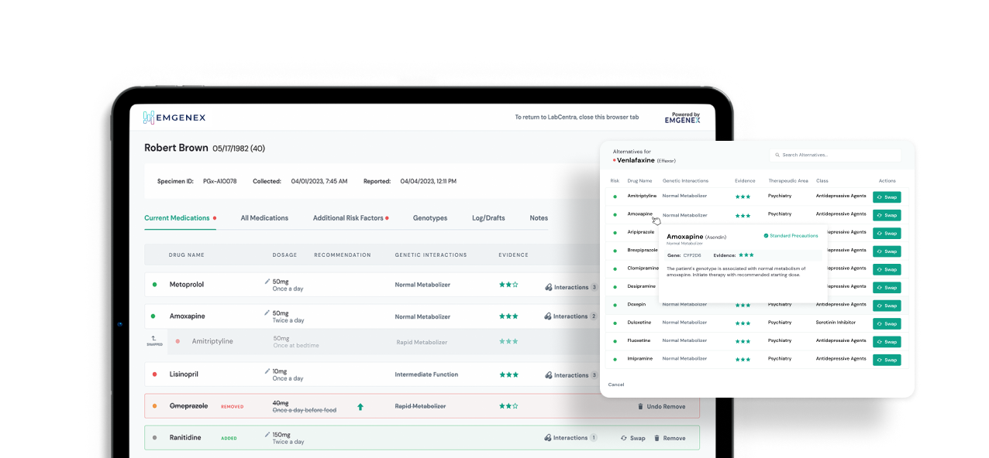Click the green risk dot for Metoprolol

(x=154, y=285)
